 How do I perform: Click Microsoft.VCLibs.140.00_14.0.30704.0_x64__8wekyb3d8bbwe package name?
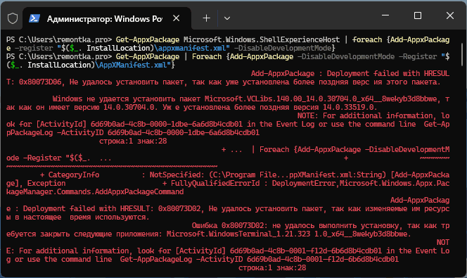point(321,99)
